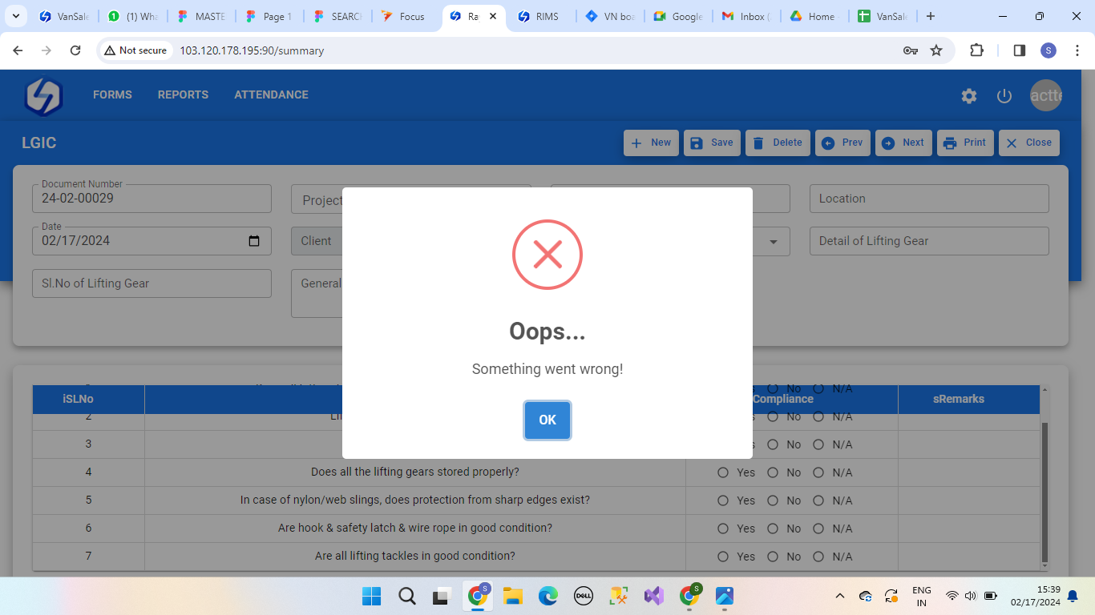Image resolution: width=1095 pixels, height=615 pixels.
Task: Reload the page using refresh icon
Action: (x=75, y=50)
